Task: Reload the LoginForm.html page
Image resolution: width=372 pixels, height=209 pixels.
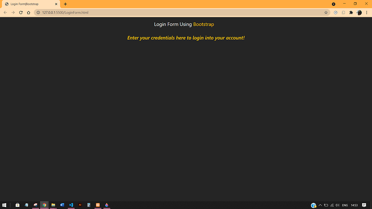Action: point(21,12)
